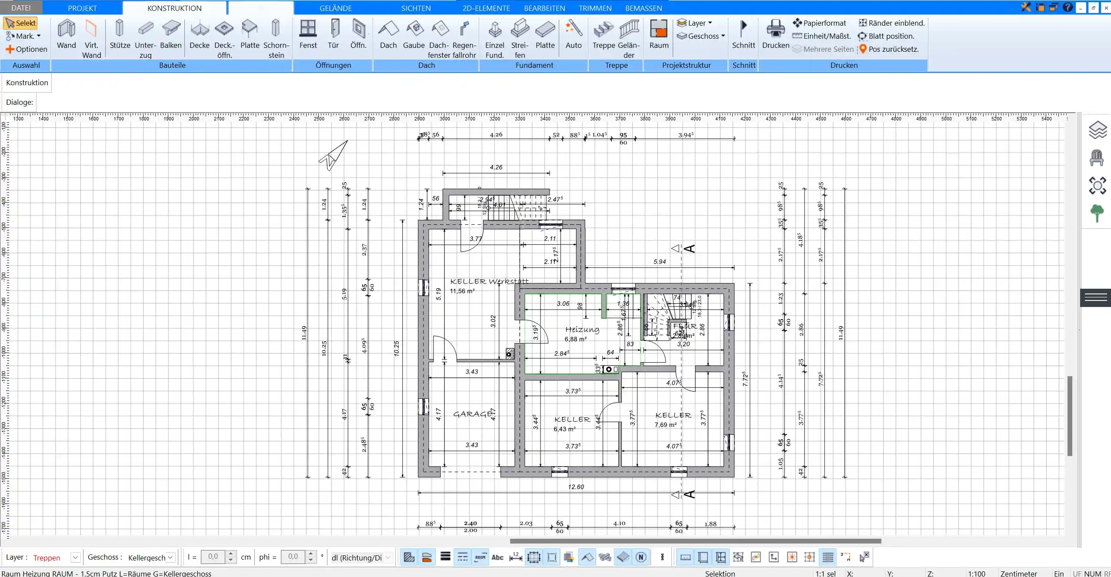Open the Geschoss dropdown in ribbon
1111x577 pixels.
tap(701, 36)
